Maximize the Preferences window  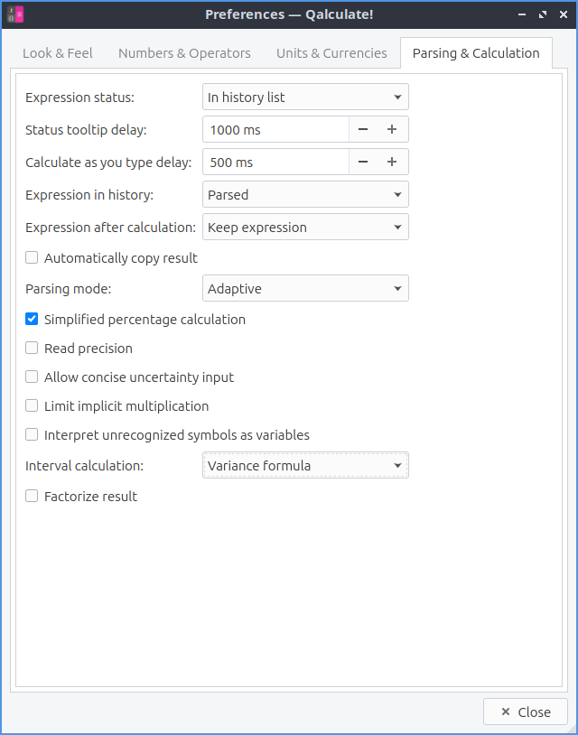pyautogui.click(x=543, y=14)
